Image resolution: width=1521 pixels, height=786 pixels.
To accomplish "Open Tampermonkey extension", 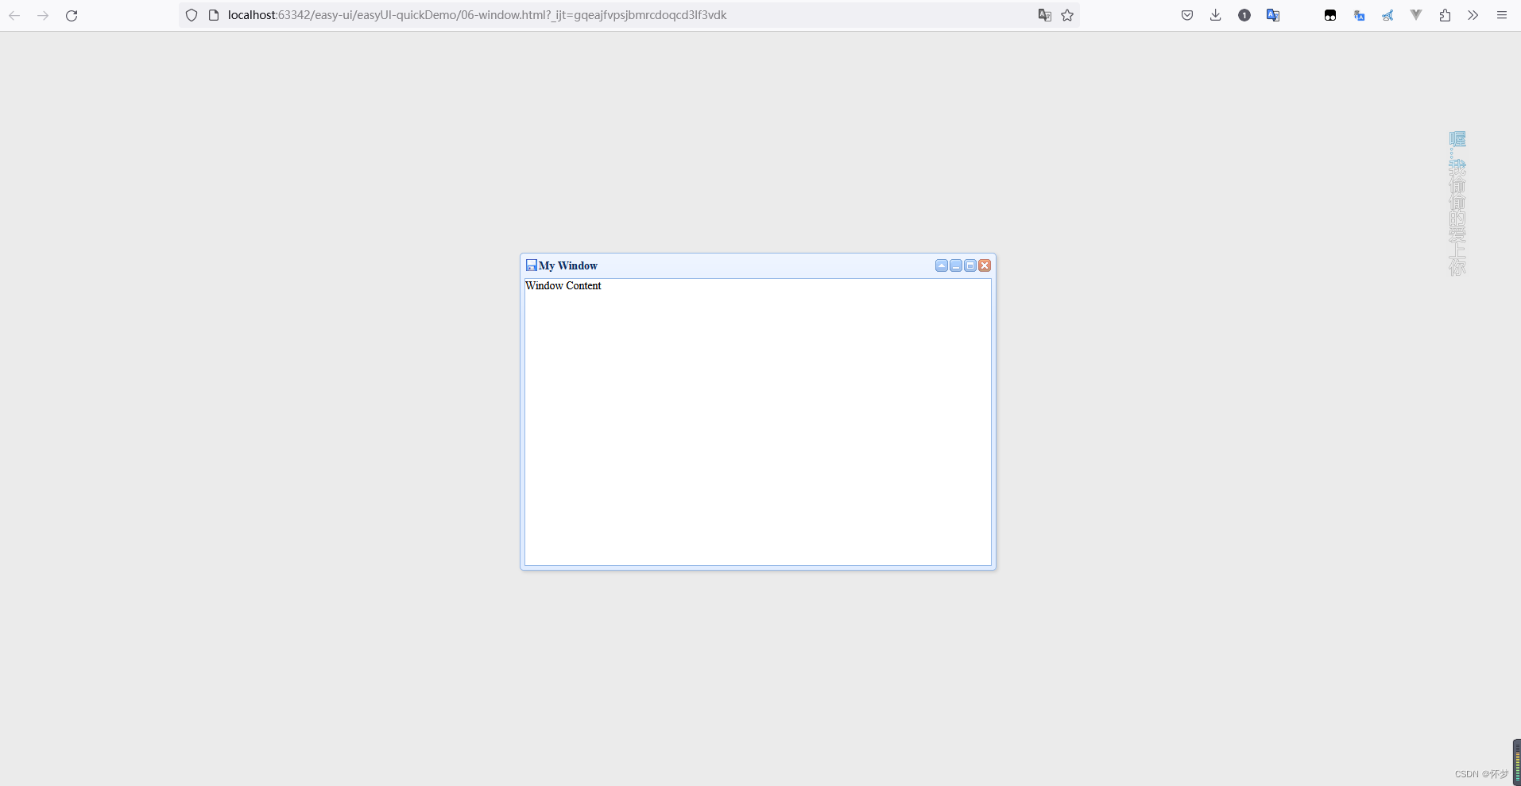I will pos(1330,15).
